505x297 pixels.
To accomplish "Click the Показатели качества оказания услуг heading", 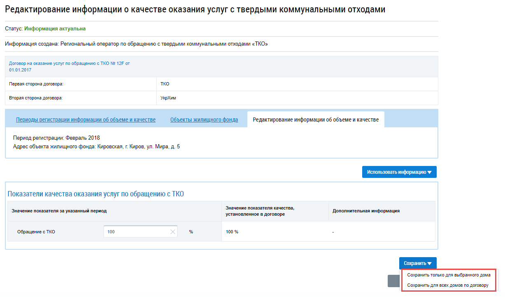I will click(x=95, y=194).
